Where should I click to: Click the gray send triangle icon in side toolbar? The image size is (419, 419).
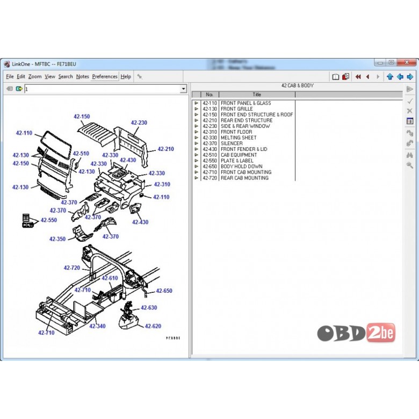tap(410, 89)
